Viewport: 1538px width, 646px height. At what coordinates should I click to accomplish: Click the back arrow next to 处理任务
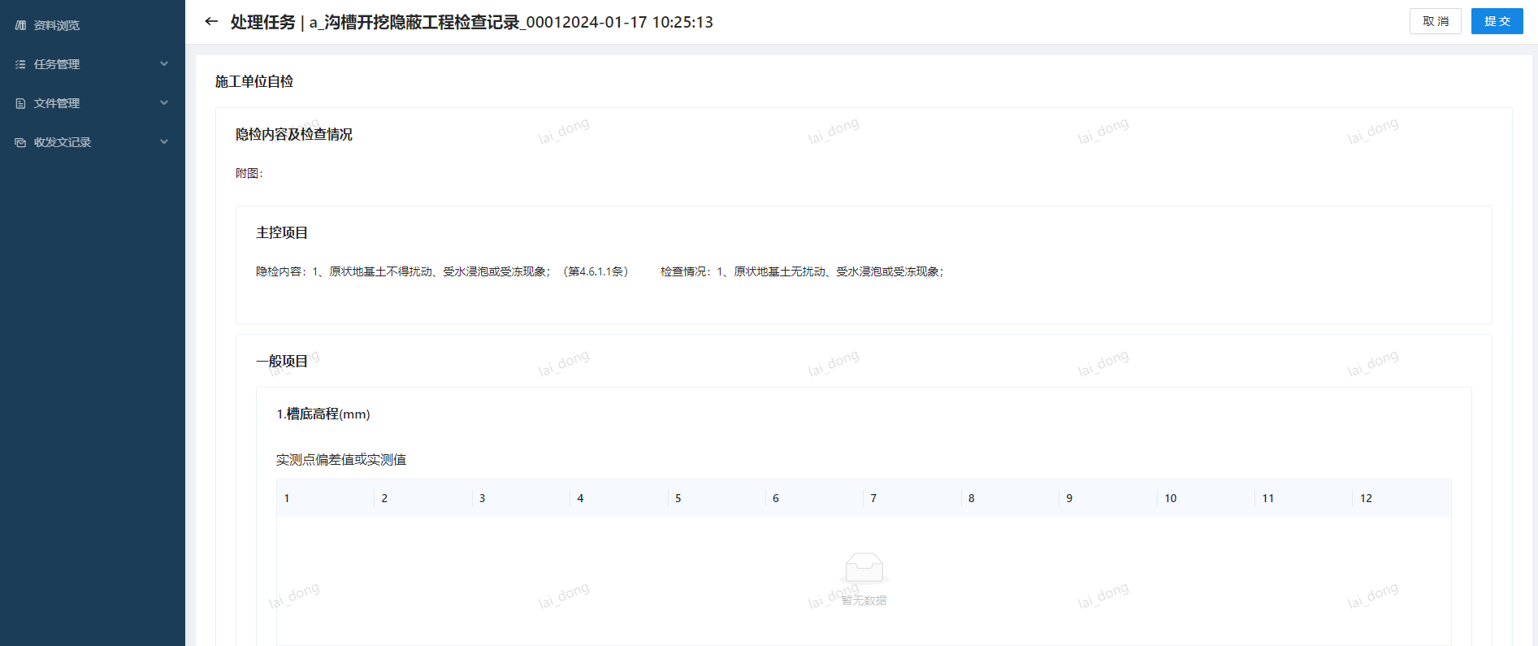(x=211, y=22)
